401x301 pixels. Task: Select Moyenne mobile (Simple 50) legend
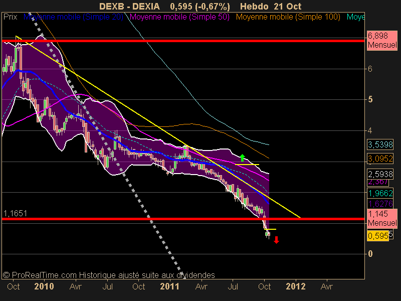tap(179, 17)
